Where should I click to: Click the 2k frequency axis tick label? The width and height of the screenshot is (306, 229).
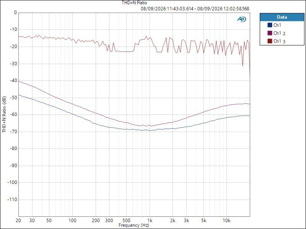(173, 221)
